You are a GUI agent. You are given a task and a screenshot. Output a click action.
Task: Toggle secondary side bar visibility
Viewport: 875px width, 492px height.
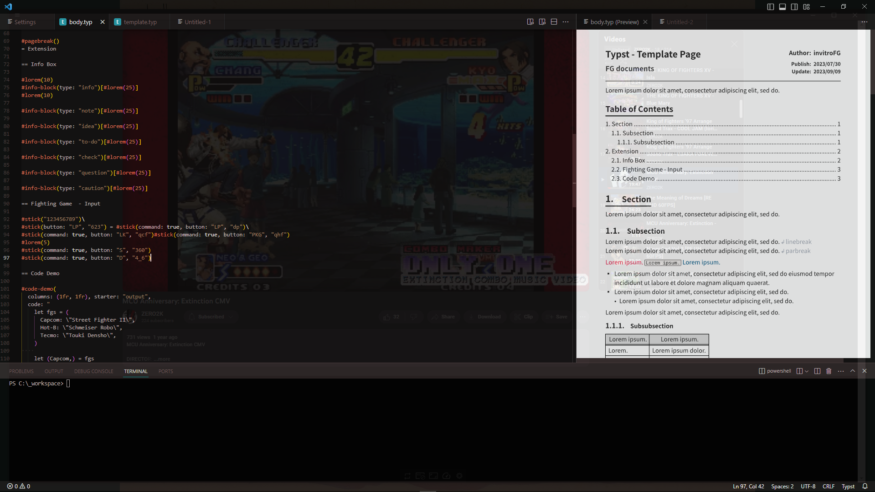(x=794, y=7)
